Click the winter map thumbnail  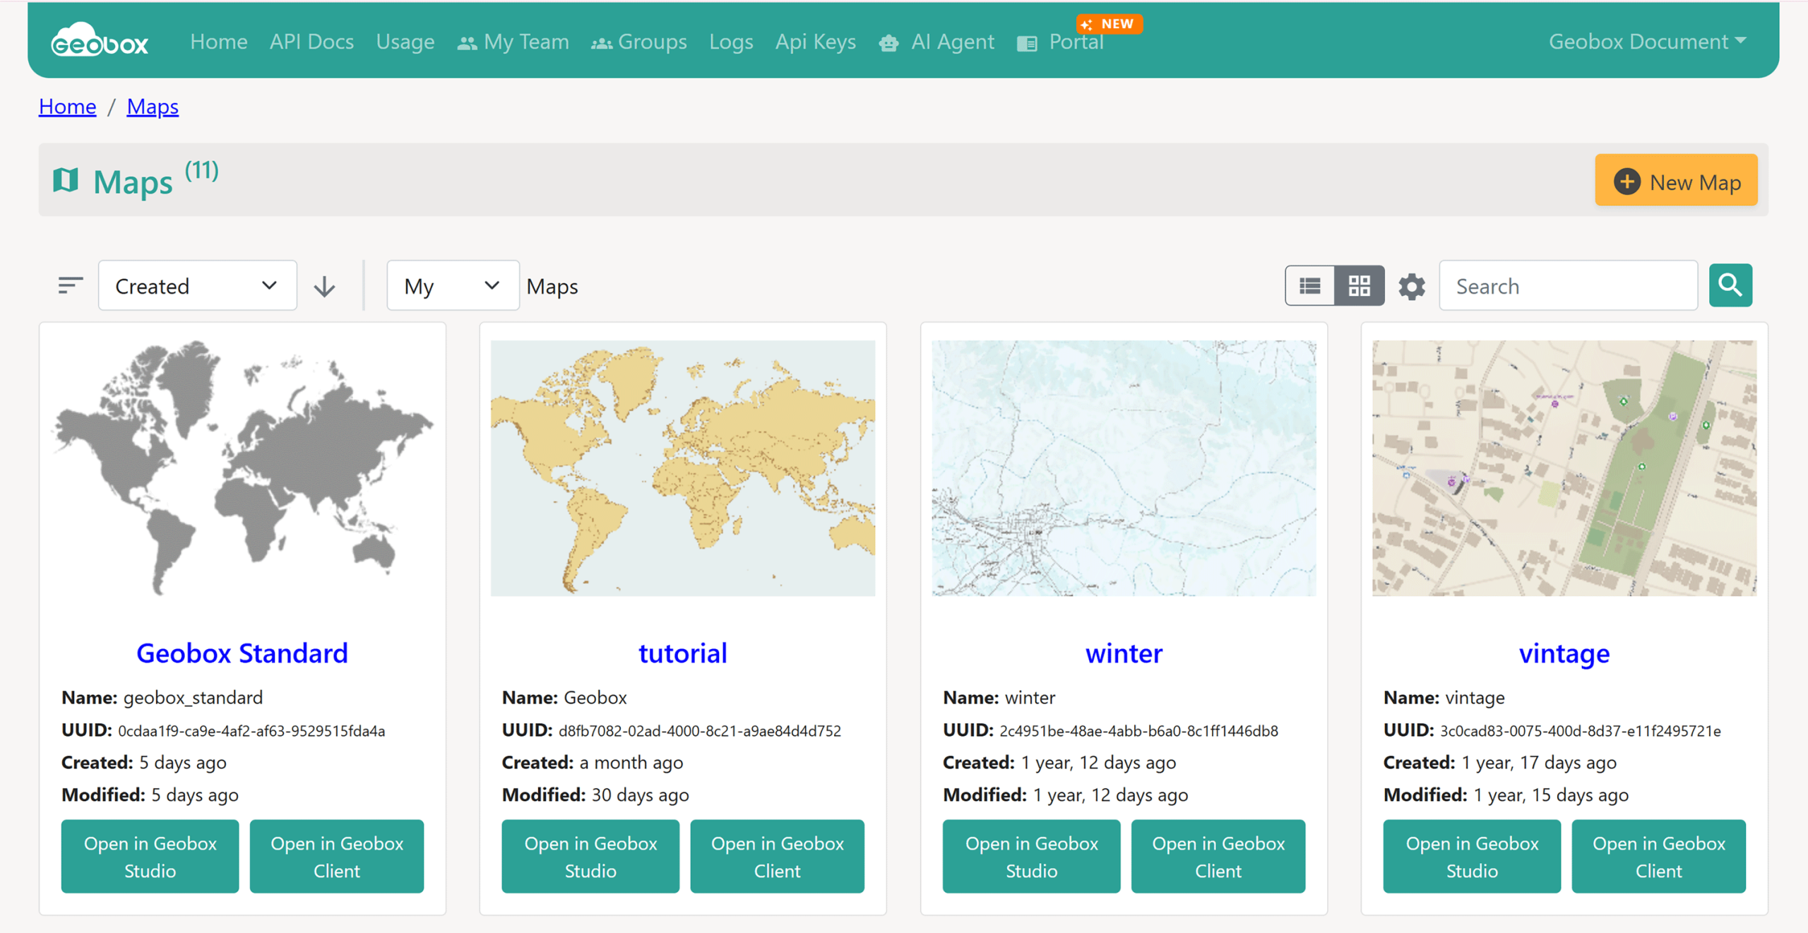(x=1124, y=468)
